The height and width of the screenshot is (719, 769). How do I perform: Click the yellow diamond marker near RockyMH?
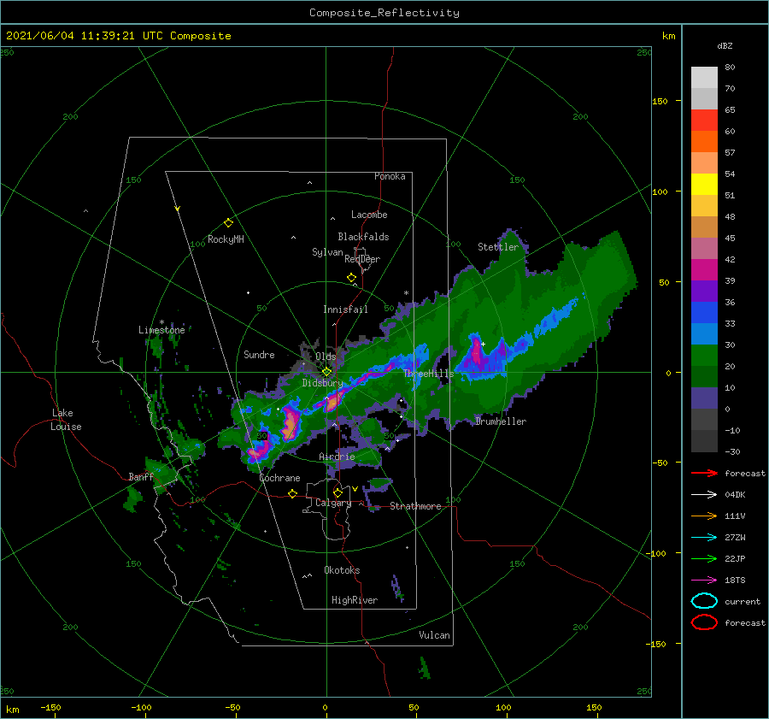(x=228, y=223)
